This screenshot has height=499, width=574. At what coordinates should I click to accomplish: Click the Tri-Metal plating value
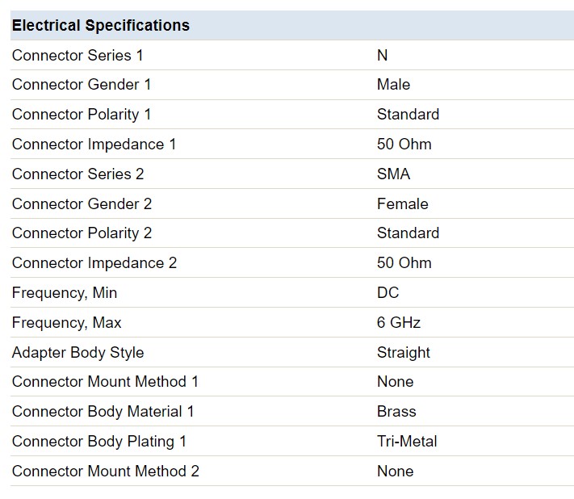pyautogui.click(x=407, y=441)
